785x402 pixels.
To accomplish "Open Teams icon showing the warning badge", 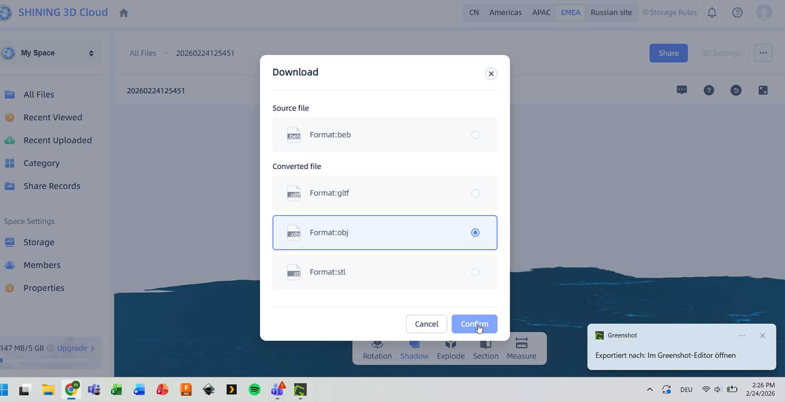I will pyautogui.click(x=277, y=389).
